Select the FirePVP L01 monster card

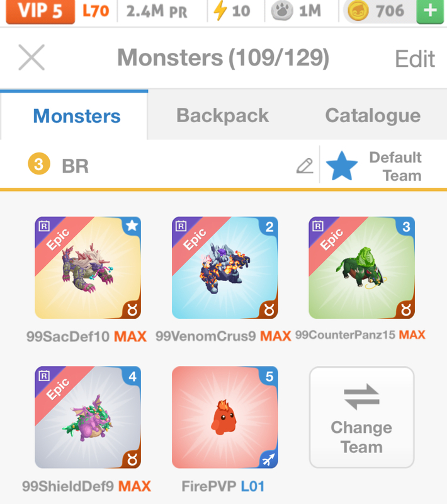225,417
